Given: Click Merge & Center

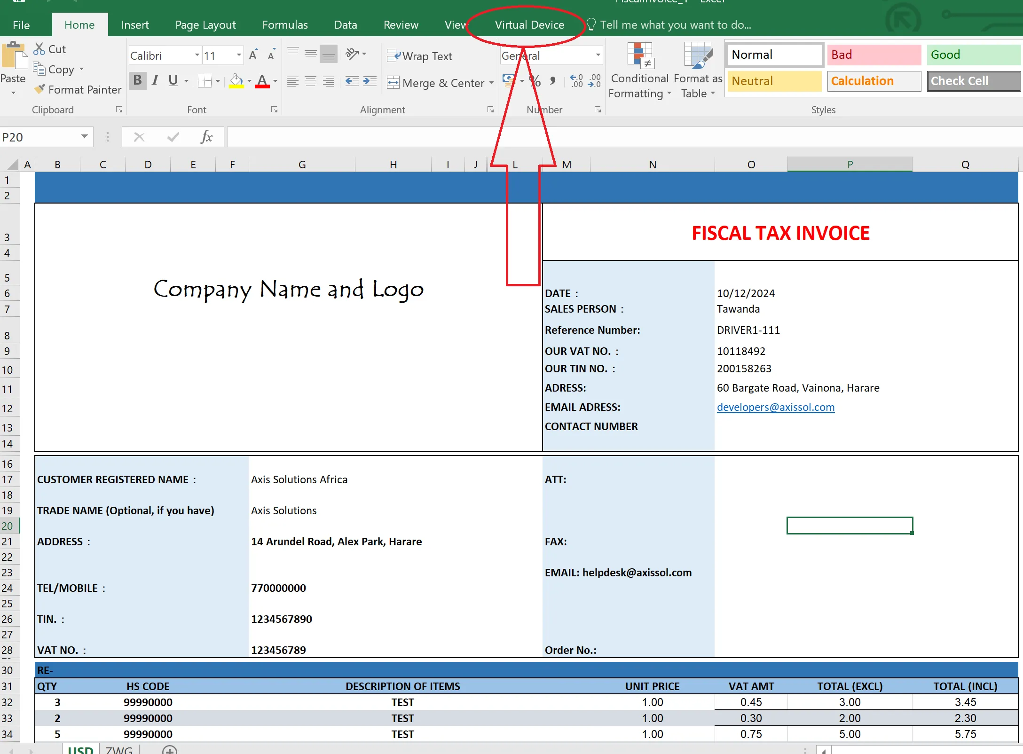Looking at the screenshot, I should click(440, 82).
